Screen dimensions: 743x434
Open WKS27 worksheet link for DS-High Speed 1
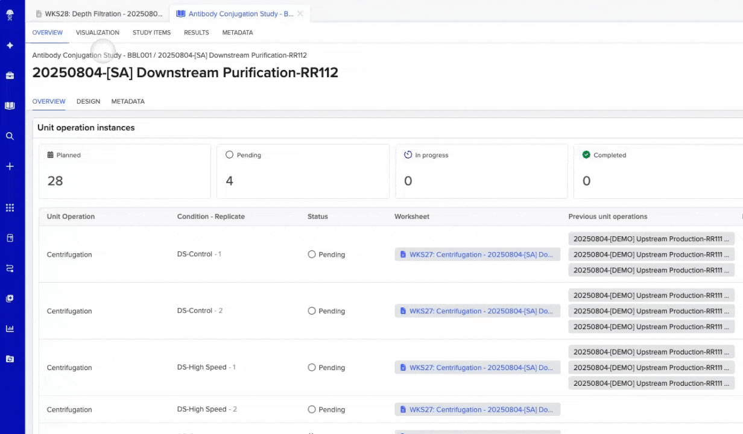(x=477, y=368)
